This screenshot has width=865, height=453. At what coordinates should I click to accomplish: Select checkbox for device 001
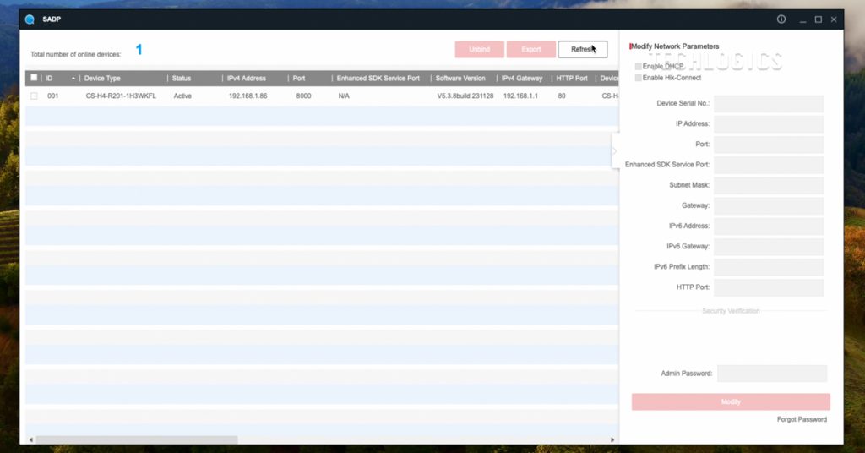(34, 96)
